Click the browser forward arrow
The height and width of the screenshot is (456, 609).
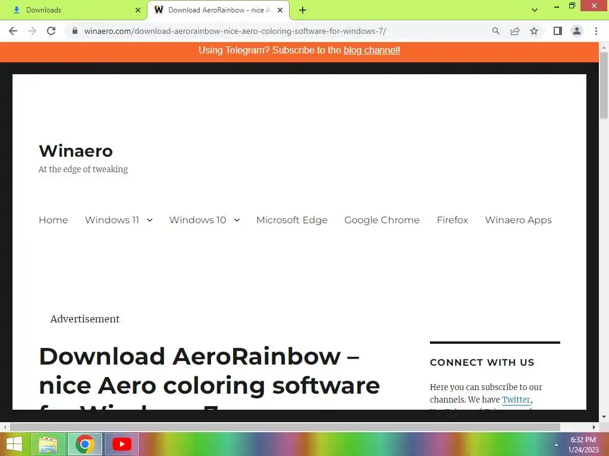pyautogui.click(x=32, y=31)
